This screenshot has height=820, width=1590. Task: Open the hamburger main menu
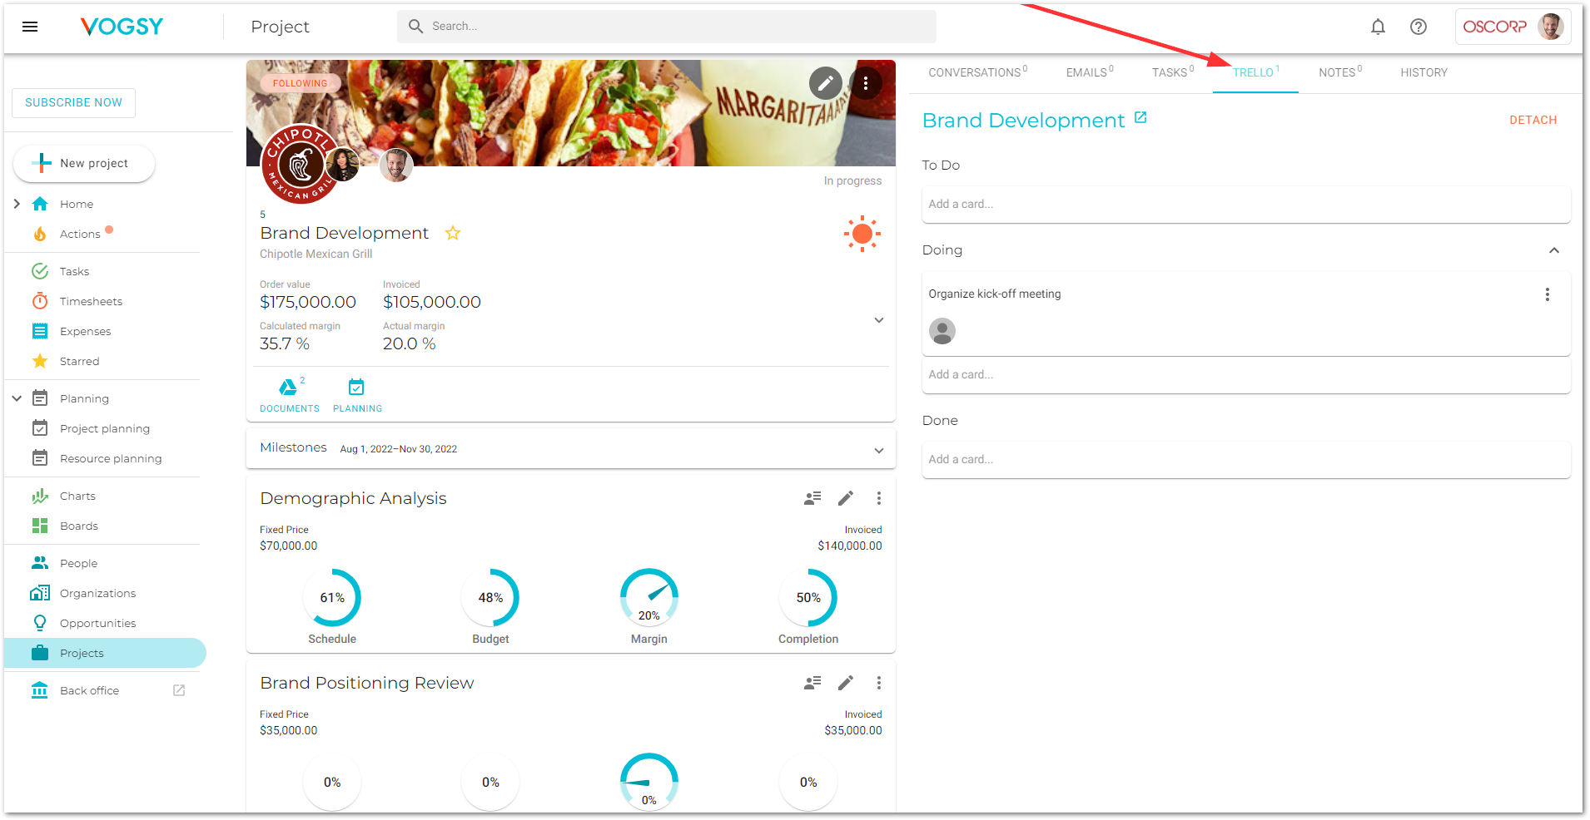click(x=30, y=27)
